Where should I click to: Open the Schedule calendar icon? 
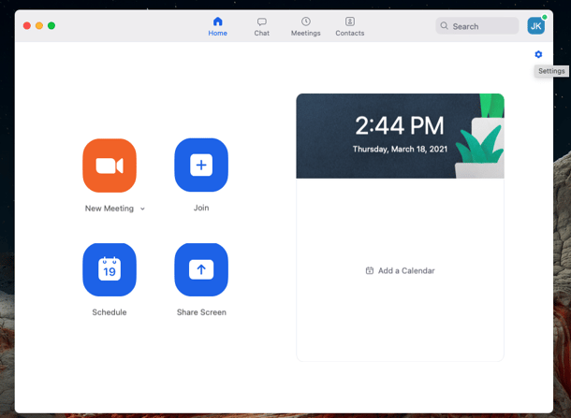(x=110, y=269)
